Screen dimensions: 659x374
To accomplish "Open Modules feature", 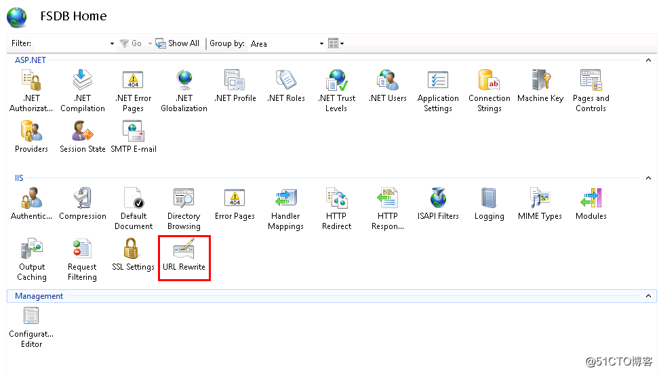I will point(591,204).
